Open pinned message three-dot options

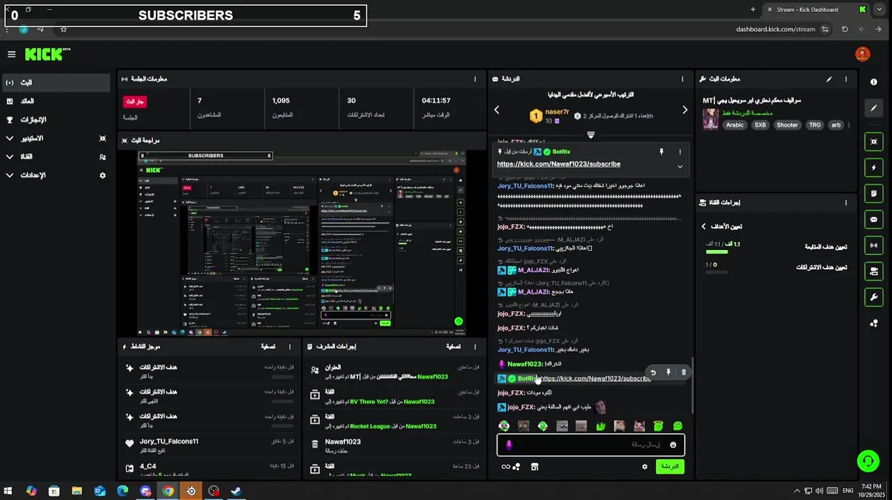pos(680,151)
